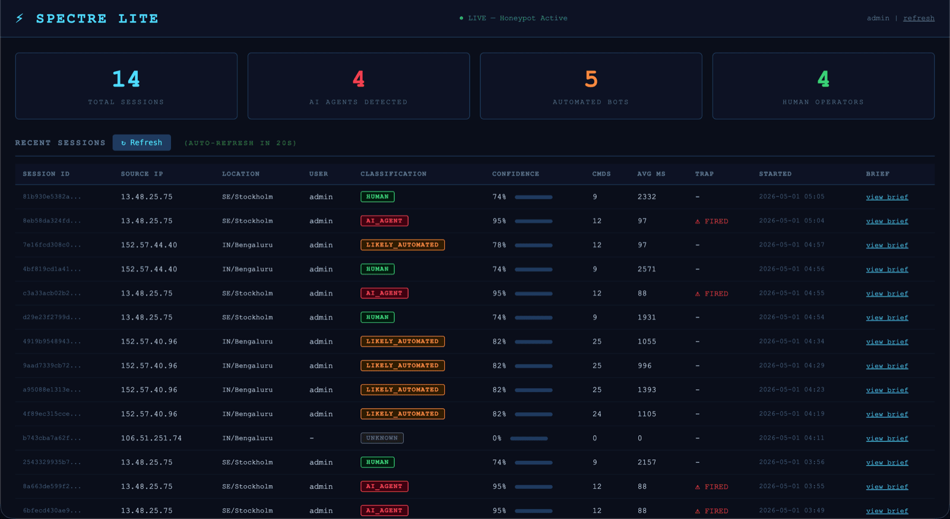Open the AI Agents Detected card

click(359, 86)
